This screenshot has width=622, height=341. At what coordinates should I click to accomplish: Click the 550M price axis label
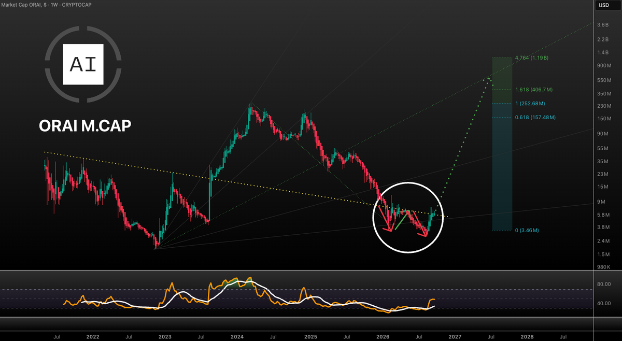click(604, 80)
